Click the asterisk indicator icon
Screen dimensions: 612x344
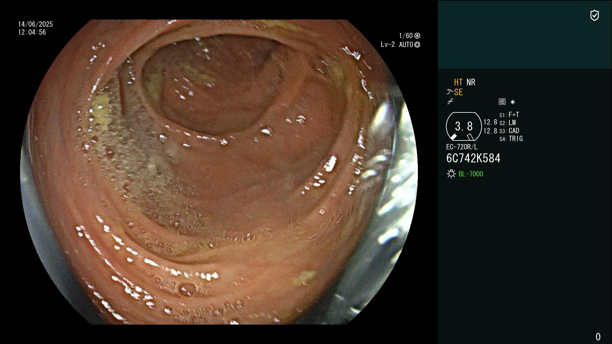point(513,102)
